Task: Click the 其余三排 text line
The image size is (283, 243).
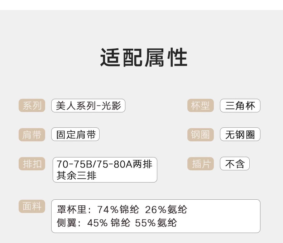Action: [x=77, y=175]
